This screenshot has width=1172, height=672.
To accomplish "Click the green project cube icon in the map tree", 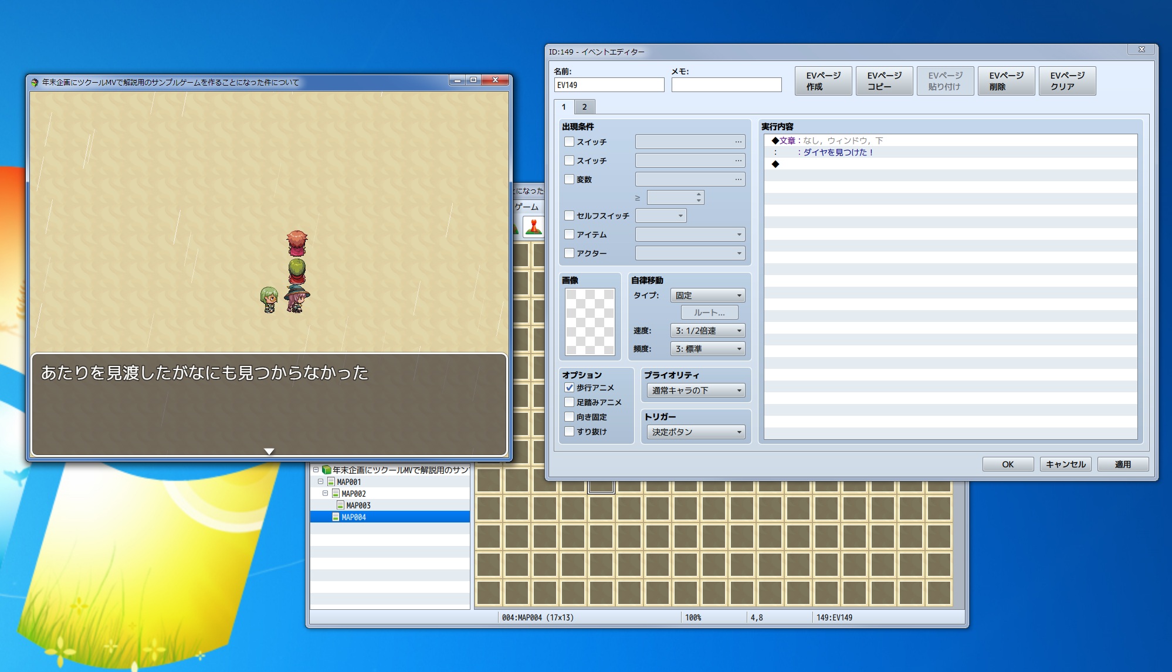I will pos(327,470).
